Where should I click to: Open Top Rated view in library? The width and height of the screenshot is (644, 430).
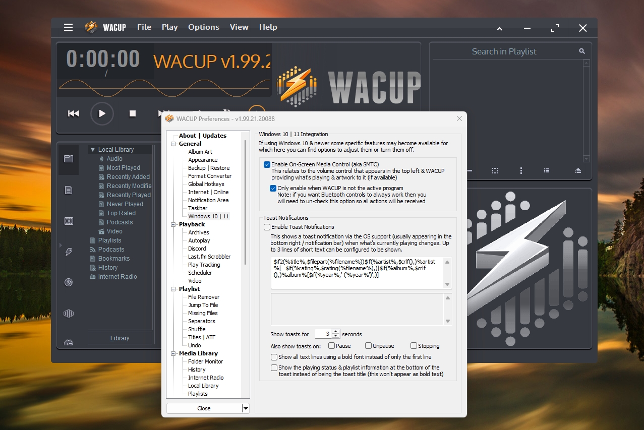[121, 213]
